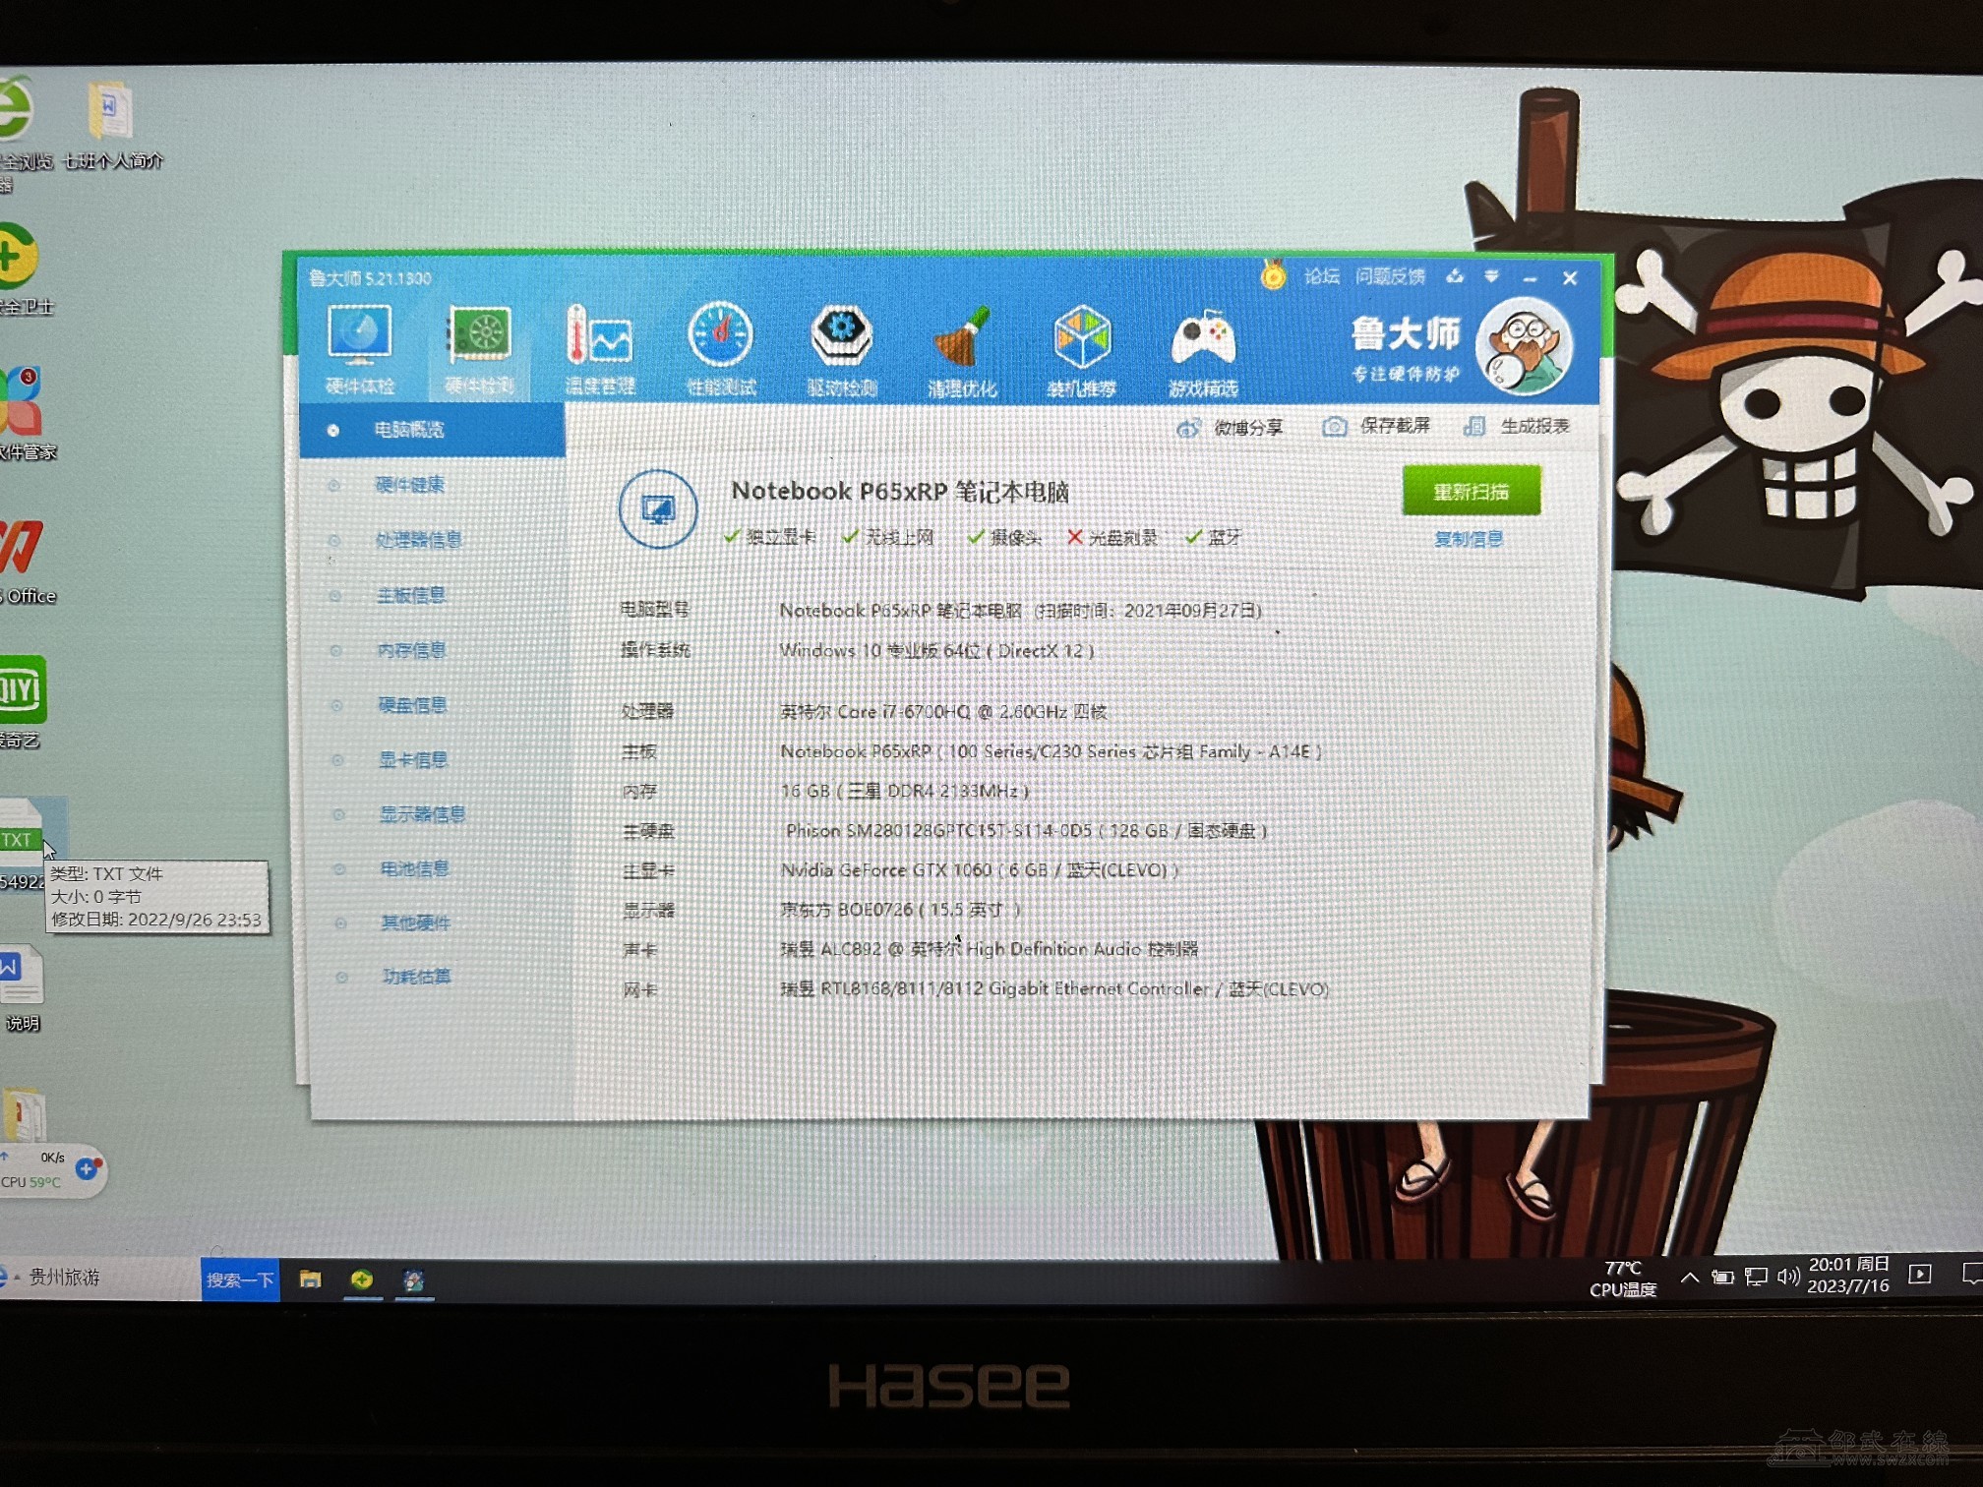
Task: Click 生成报表 generate report
Action: click(x=1516, y=426)
